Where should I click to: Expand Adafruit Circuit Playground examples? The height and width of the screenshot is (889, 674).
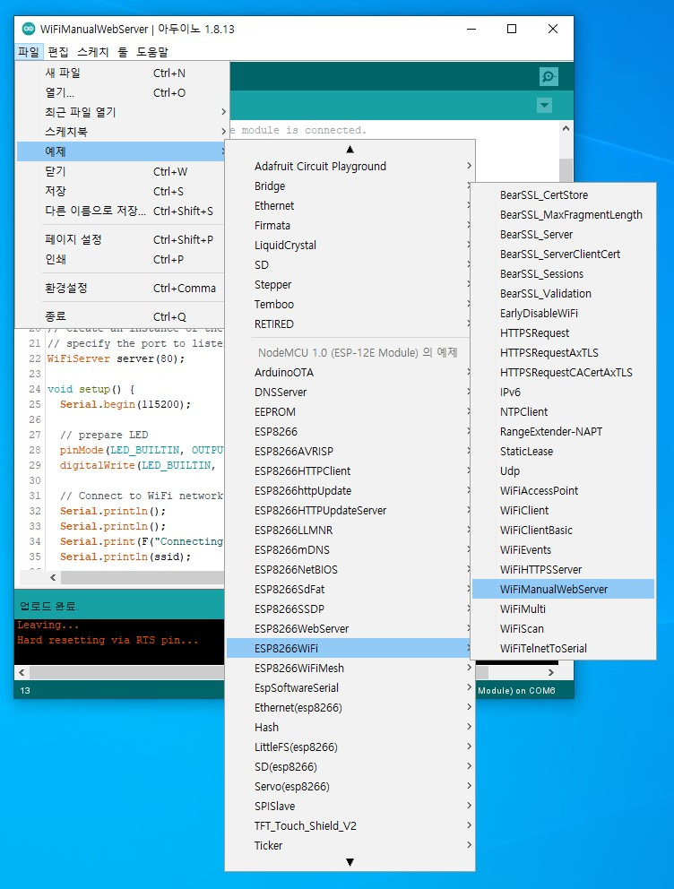350,166
